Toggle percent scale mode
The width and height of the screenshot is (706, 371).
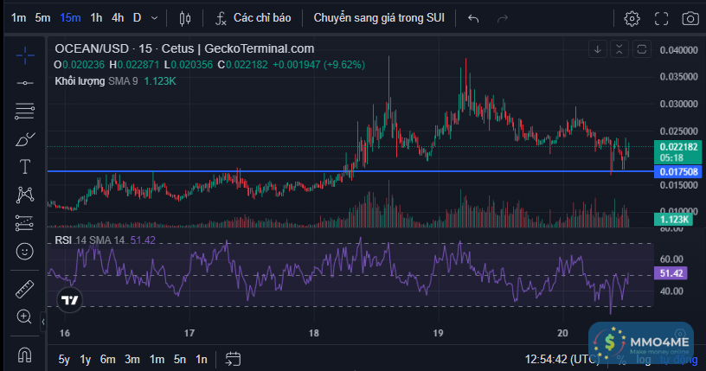point(621,360)
